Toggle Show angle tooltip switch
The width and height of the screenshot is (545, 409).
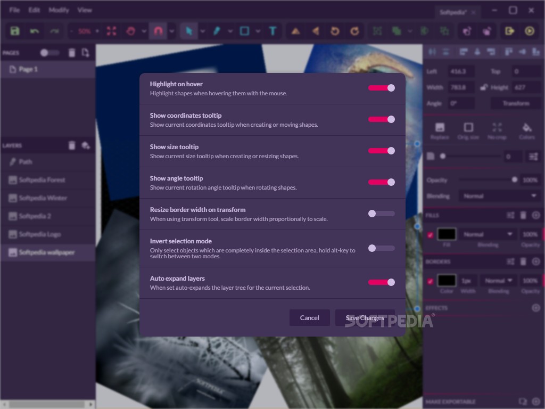(x=381, y=182)
